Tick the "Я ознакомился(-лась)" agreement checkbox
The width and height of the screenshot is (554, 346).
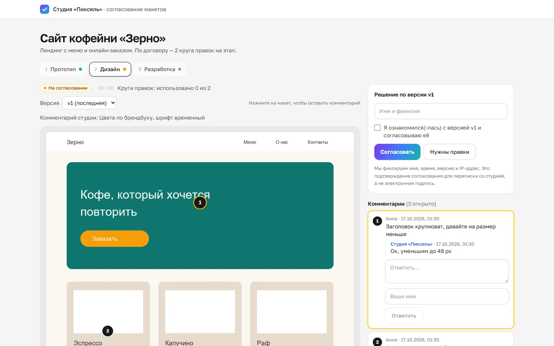pyautogui.click(x=377, y=128)
